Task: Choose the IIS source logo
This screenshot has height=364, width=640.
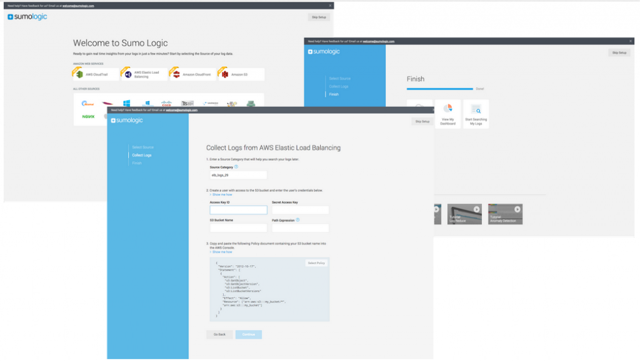Action: click(187, 104)
